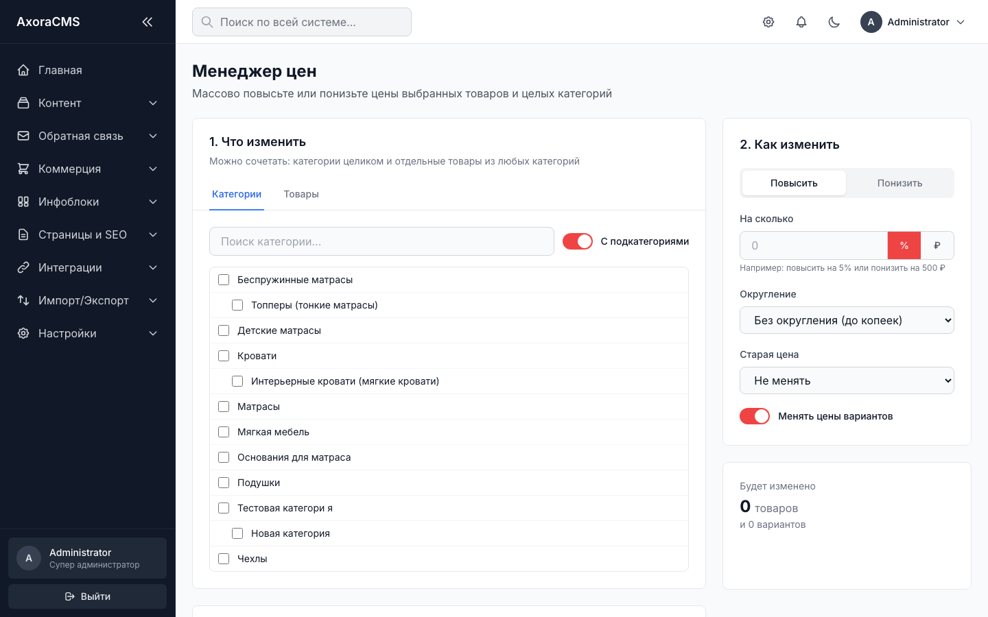Screen dimensions: 988x617
Task: Expand the Administrator user menu
Action: point(913,22)
